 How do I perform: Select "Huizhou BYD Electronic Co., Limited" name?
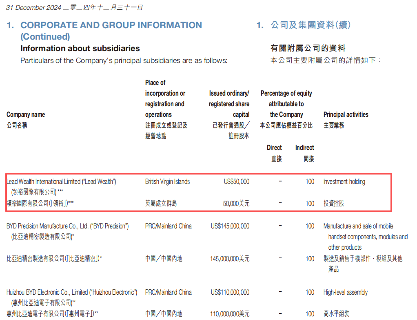point(47,292)
